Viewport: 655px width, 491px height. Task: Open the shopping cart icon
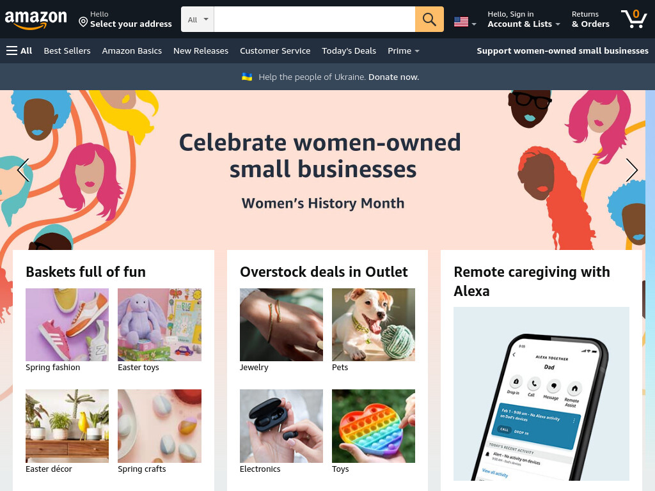pos(634,19)
